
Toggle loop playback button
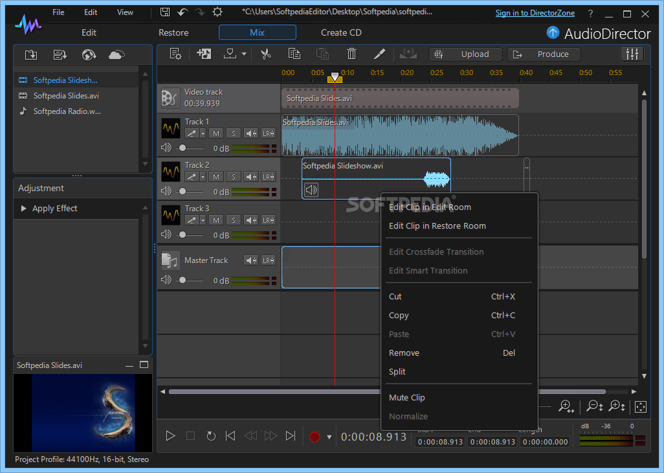pos(211,435)
